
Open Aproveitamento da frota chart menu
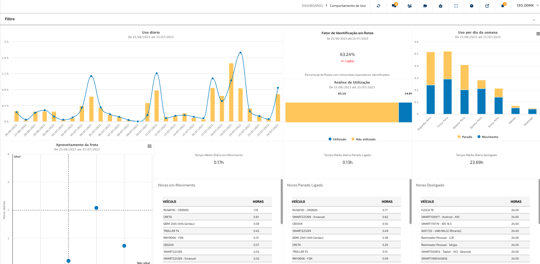point(149,146)
